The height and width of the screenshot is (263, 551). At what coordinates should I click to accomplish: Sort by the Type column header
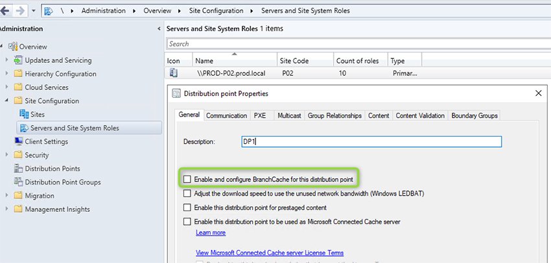pos(404,60)
